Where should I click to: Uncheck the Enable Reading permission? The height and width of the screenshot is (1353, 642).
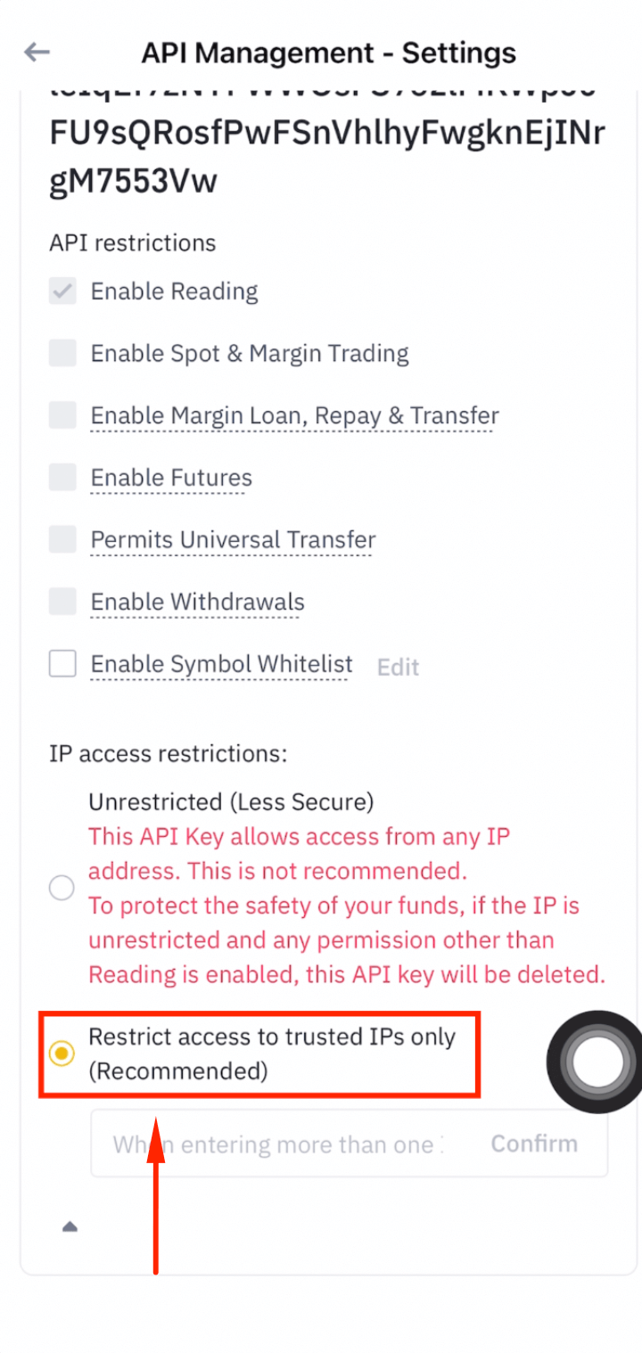(62, 291)
